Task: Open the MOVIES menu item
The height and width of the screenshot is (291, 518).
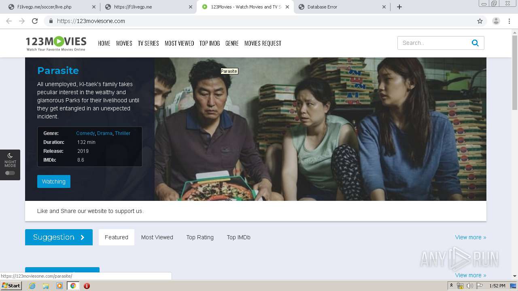Action: tap(124, 43)
